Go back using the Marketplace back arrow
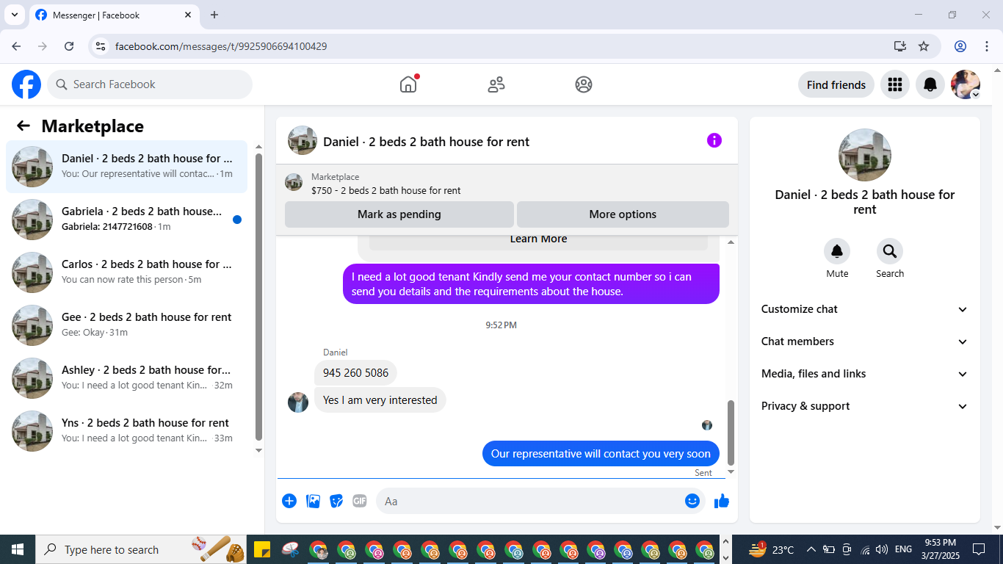 coord(23,126)
